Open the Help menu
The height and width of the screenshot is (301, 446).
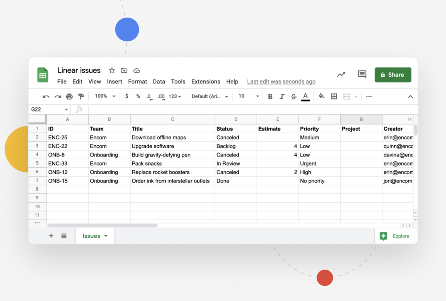[232, 81]
